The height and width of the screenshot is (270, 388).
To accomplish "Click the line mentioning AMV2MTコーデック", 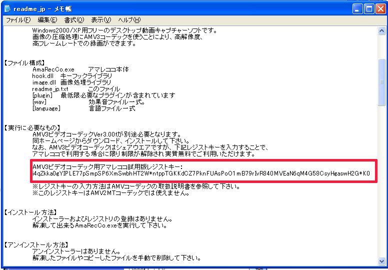I will click(x=111, y=193).
